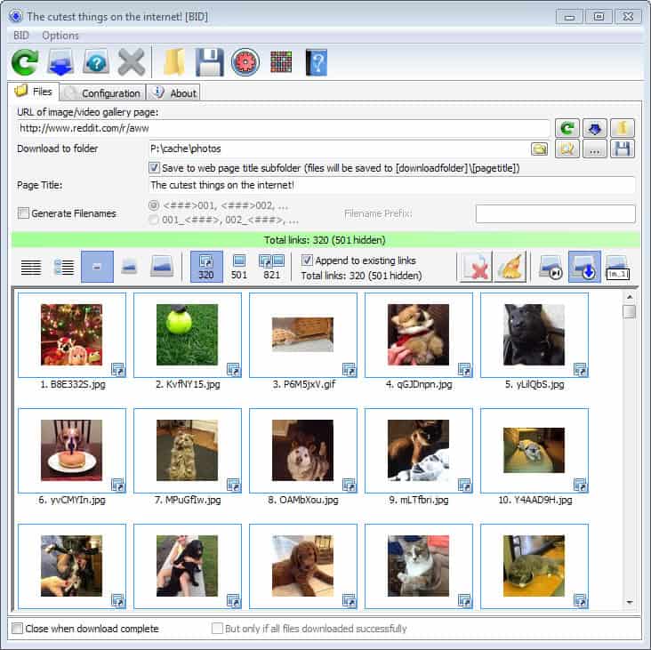Select thumbnail 8. OAMbXou.jpg
Viewport: 651px width, 650px height.
(x=302, y=450)
